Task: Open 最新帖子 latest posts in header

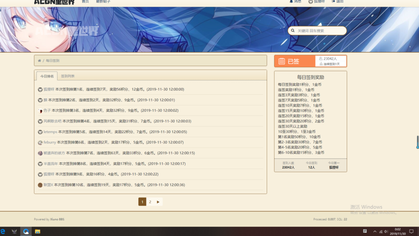Action: [103, 1]
